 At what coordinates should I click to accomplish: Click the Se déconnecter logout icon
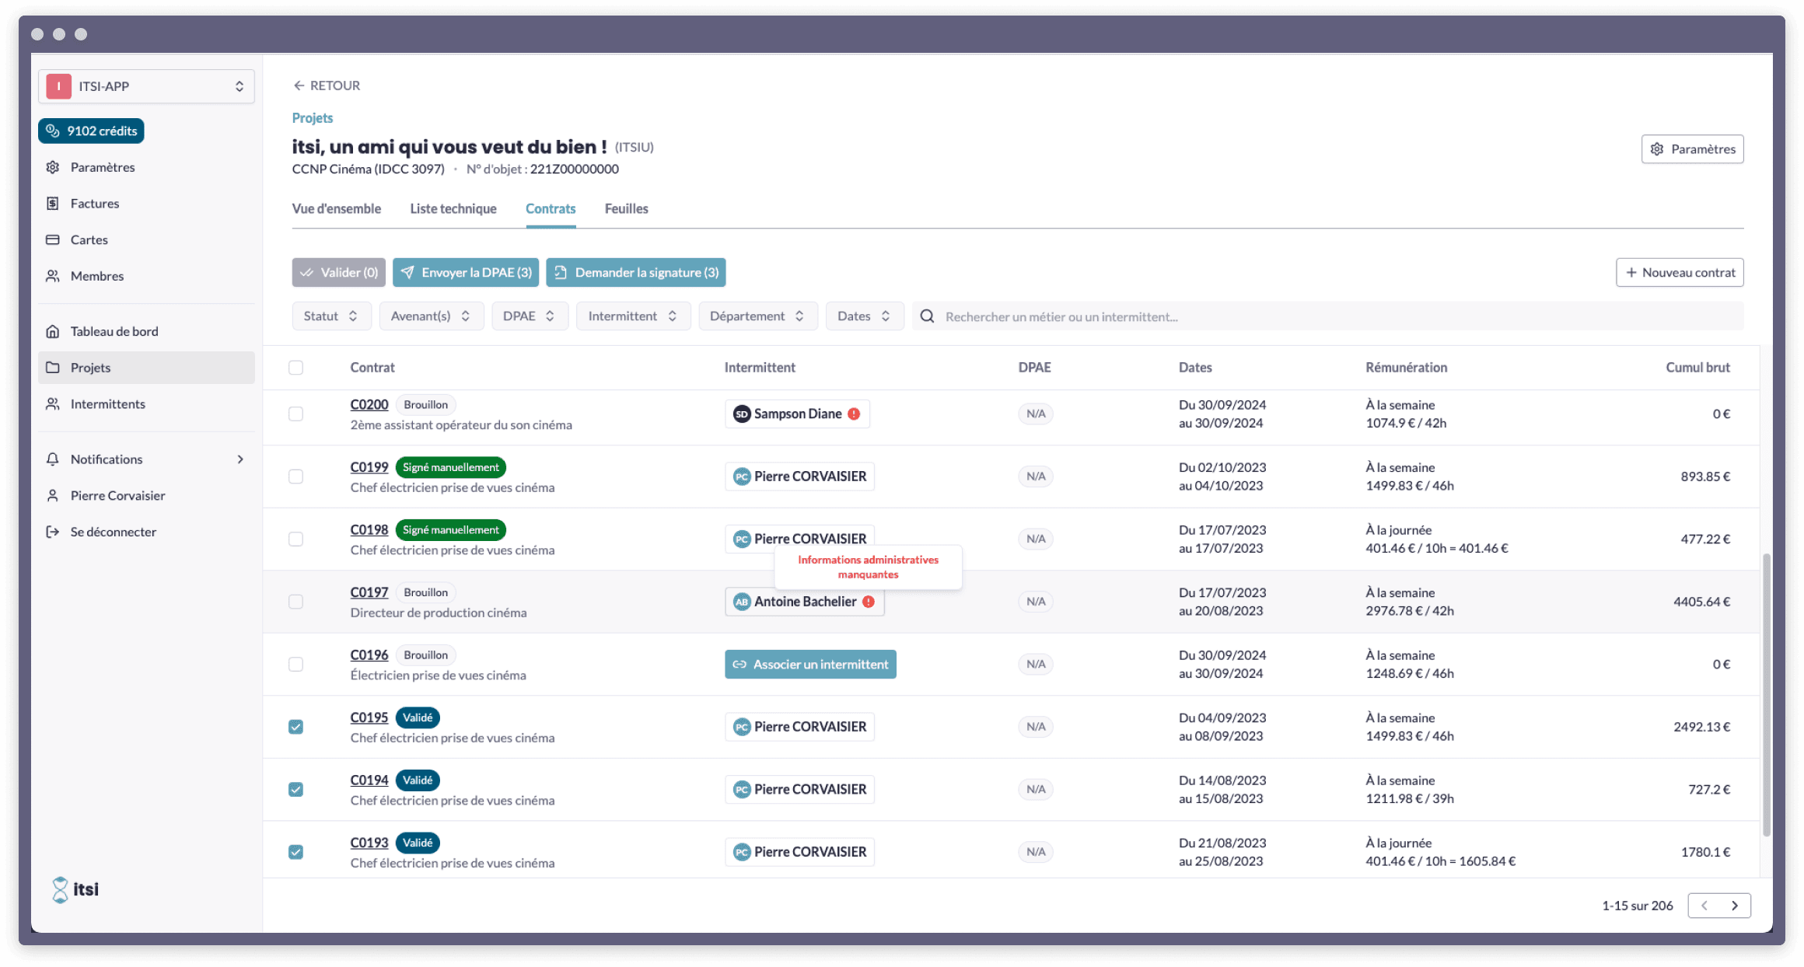[53, 532]
